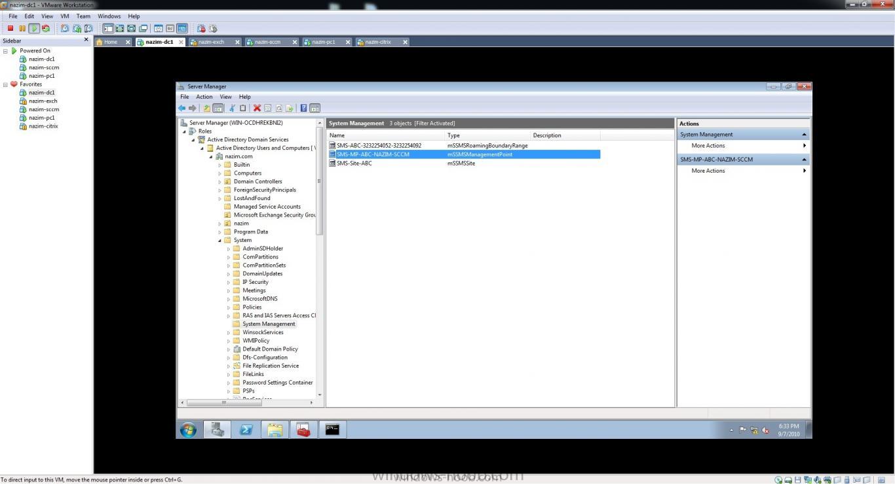Click the Server Manager Forward arrow icon

pos(193,108)
